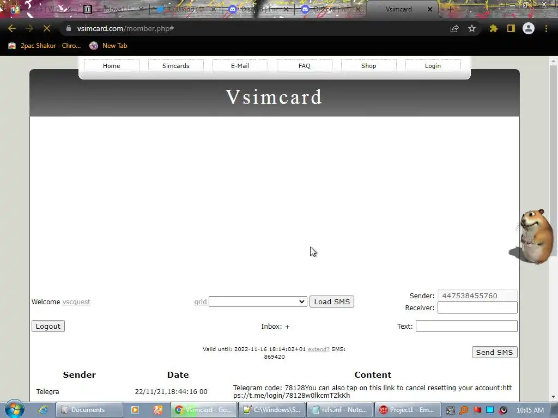
Task: Open the Extensions puzzle icon
Action: 493,28
